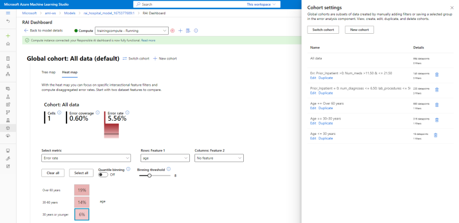The width and height of the screenshot is (459, 223).
Task: Click info icon next to Cells
Action: coord(60,113)
